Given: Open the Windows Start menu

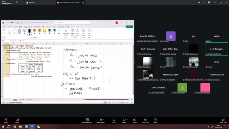Looking at the screenshot, I should tap(3, 126).
